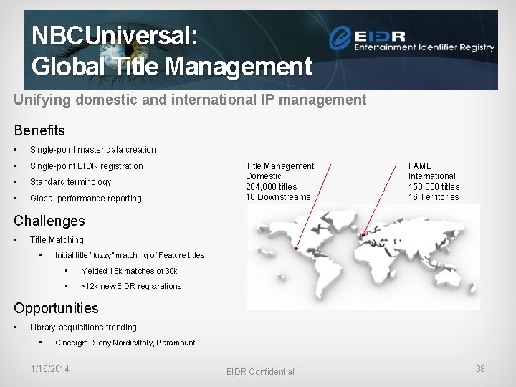Select 'Single-point EIDR registration' bullet
This screenshot has height=387, width=516.
(x=87, y=166)
